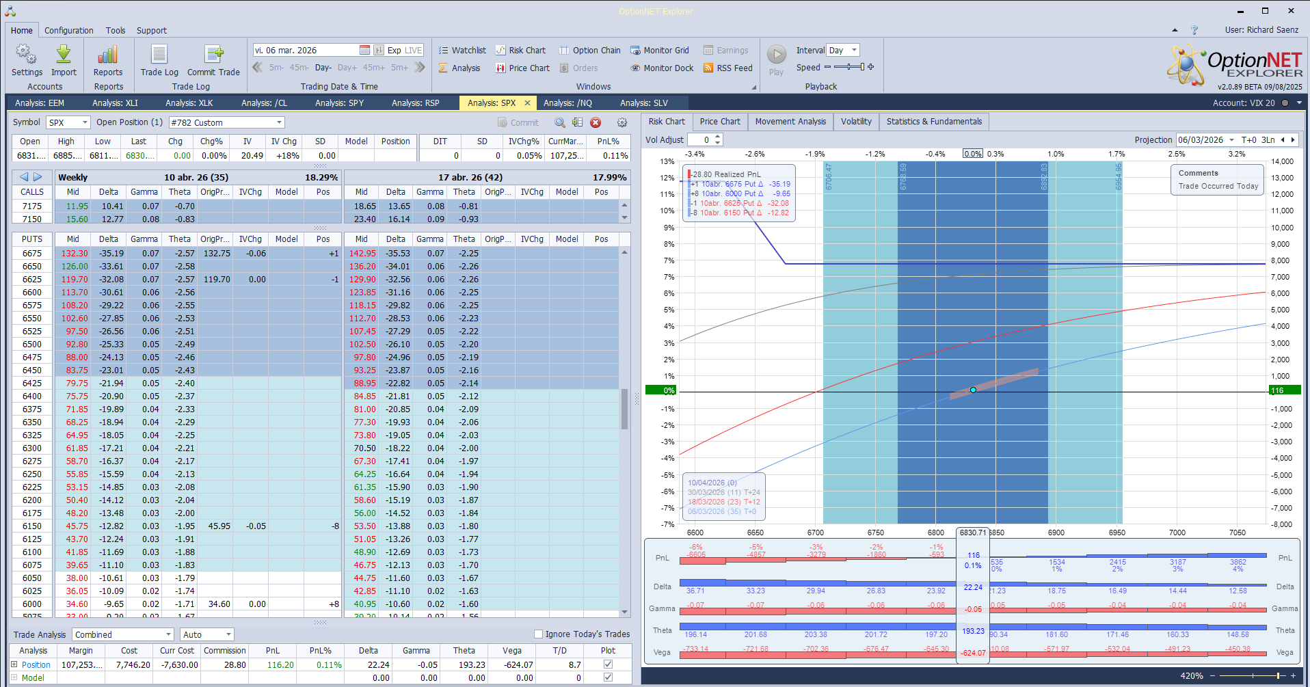The width and height of the screenshot is (1310, 687).
Task: Toggle LIVE mode in trading date bar
Action: coord(414,50)
